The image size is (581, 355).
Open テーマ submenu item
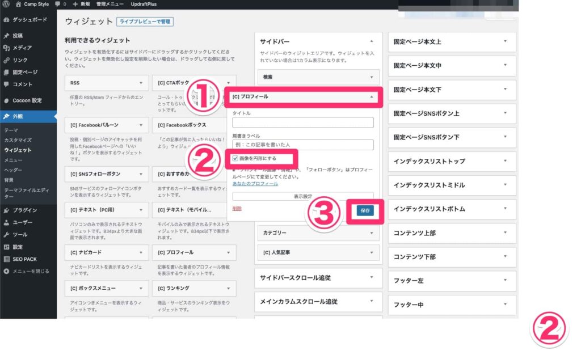(x=11, y=130)
